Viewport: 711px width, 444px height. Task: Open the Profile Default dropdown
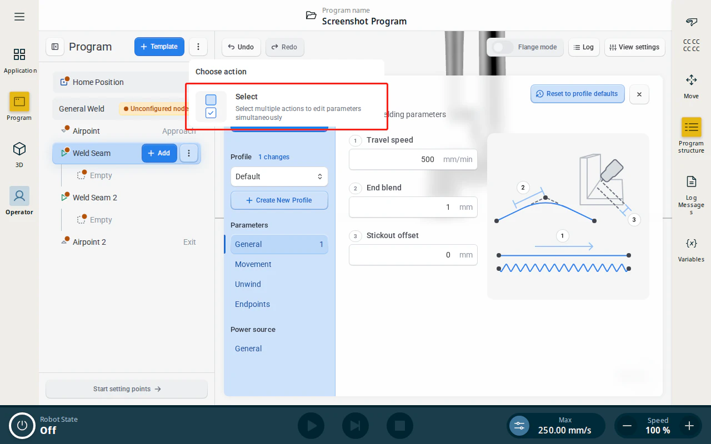tap(279, 176)
